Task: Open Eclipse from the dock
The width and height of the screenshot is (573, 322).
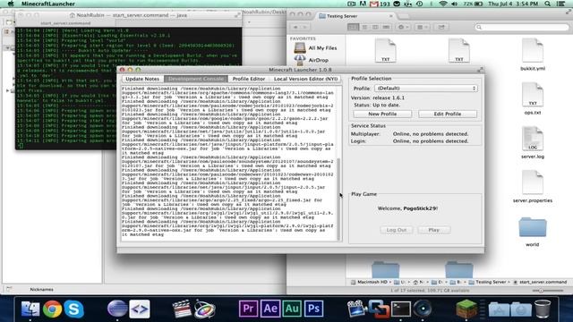Action: [x=117, y=309]
